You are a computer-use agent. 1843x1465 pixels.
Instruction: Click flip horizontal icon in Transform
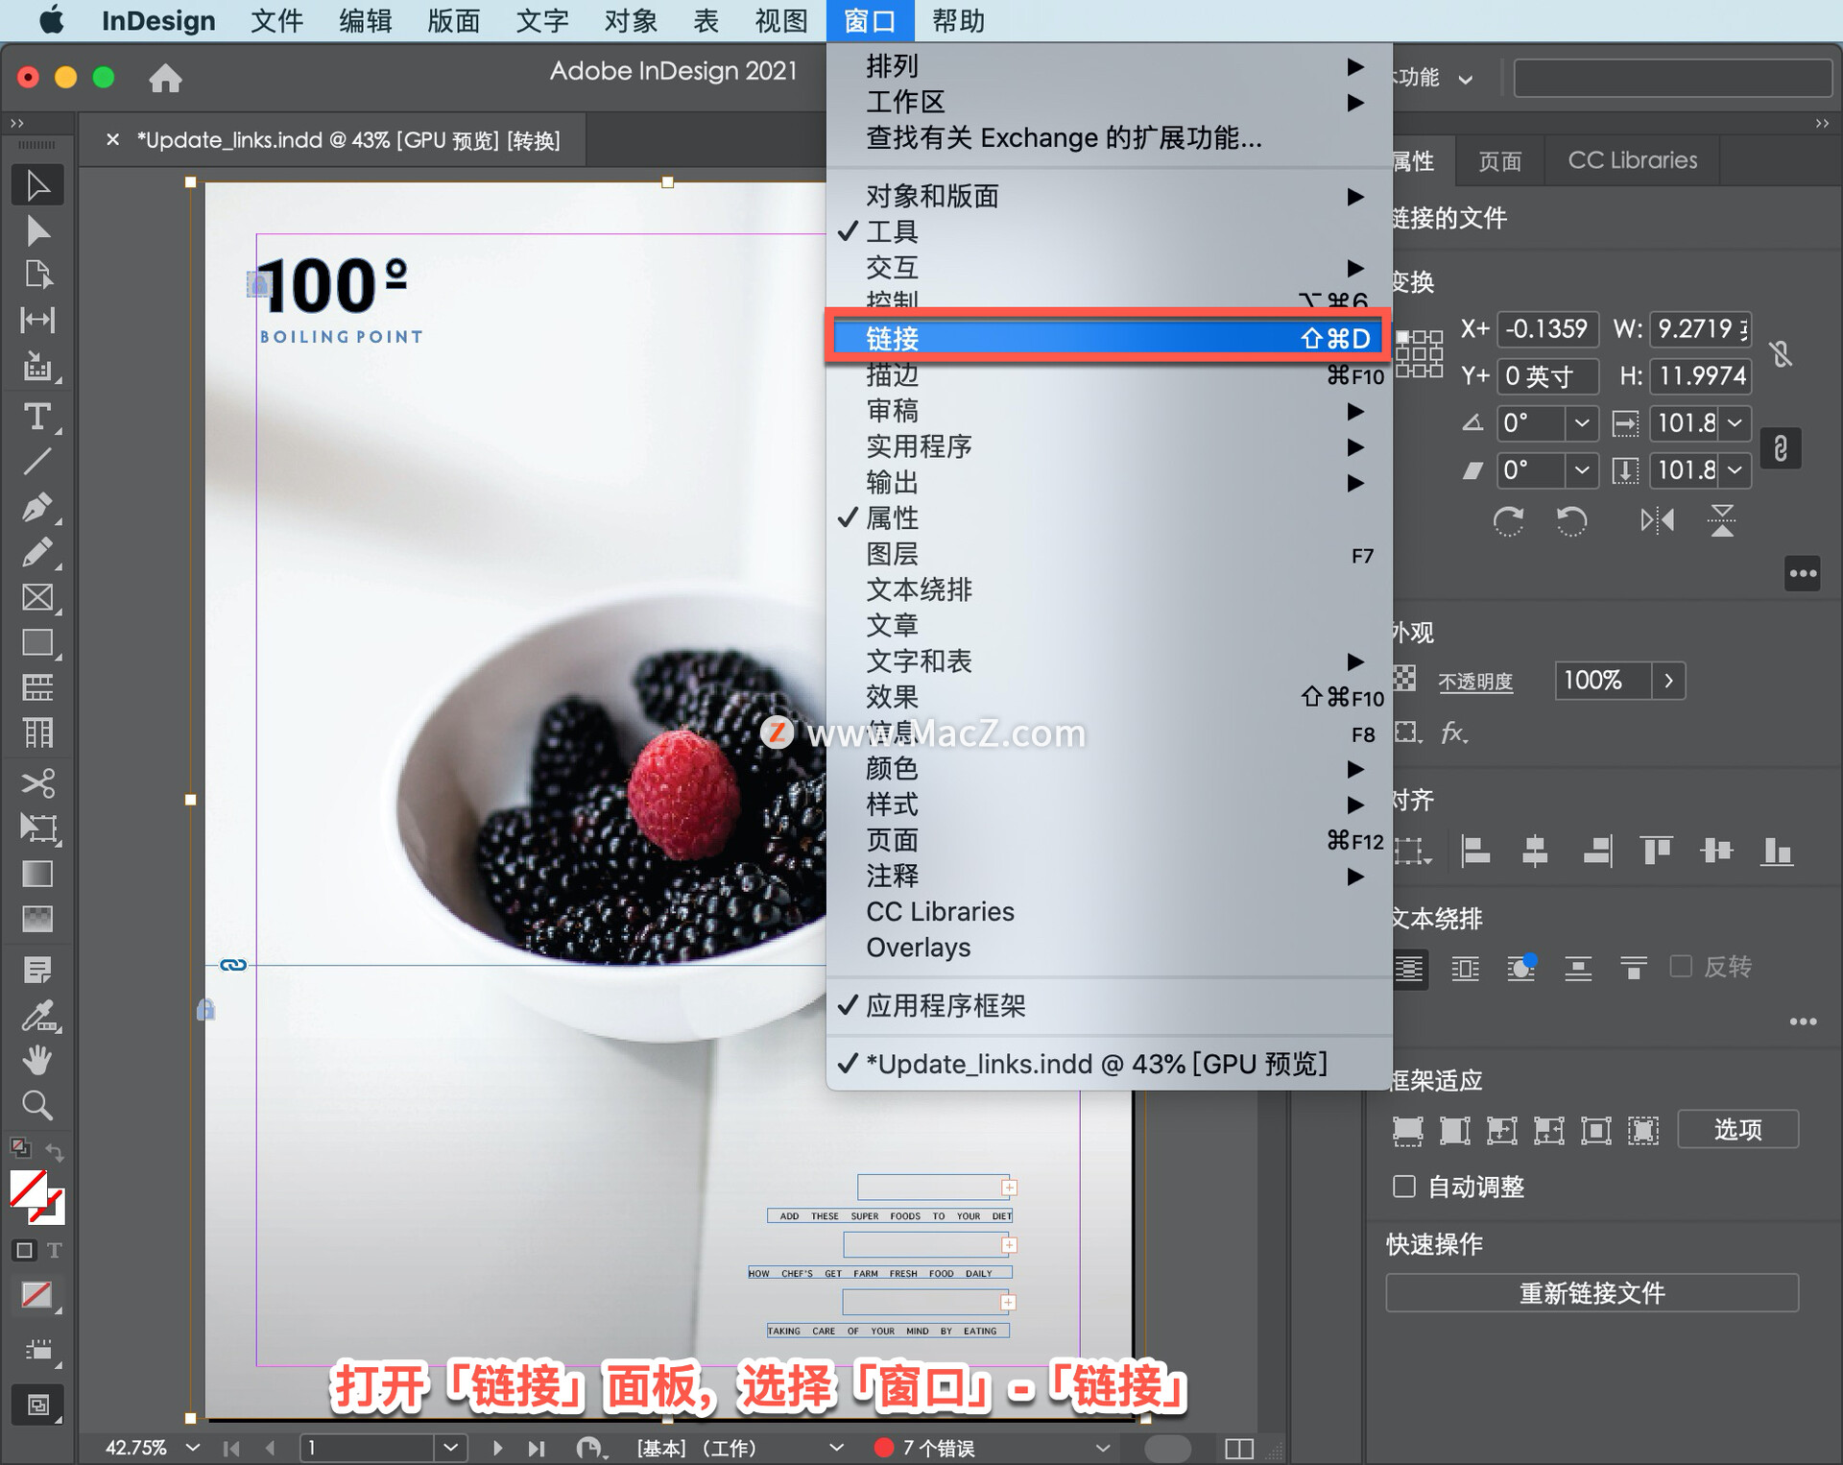1657,521
